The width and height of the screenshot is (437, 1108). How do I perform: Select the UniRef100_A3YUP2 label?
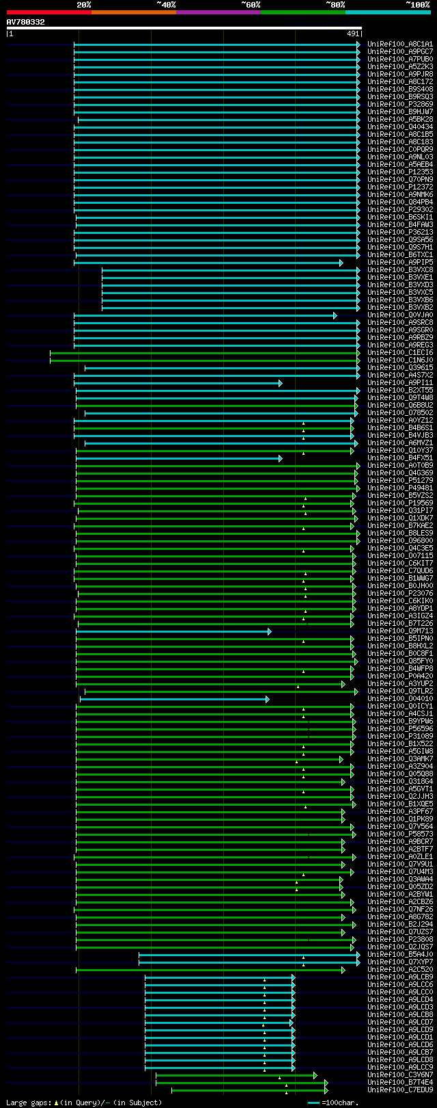[x=400, y=684]
